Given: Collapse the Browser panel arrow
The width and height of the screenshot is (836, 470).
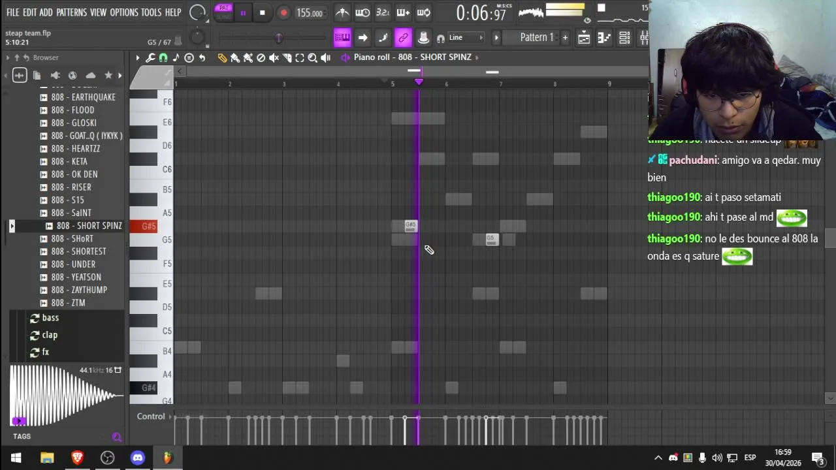Looking at the screenshot, I should coord(8,58).
